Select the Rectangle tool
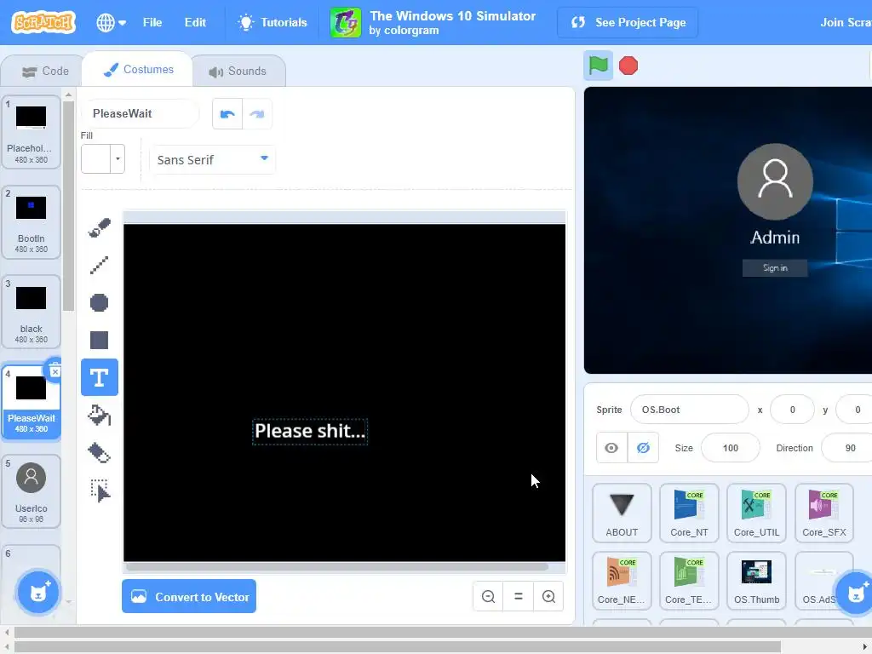The image size is (872, 654). pos(100,340)
